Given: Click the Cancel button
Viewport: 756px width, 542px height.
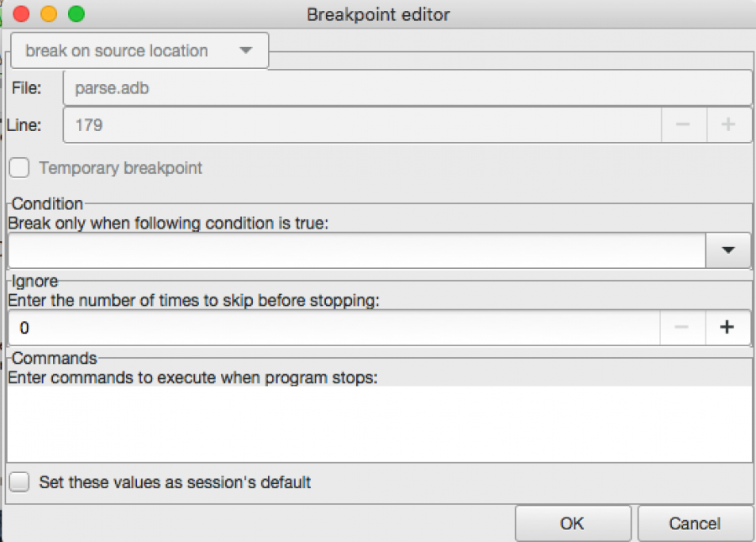Looking at the screenshot, I should (695, 524).
